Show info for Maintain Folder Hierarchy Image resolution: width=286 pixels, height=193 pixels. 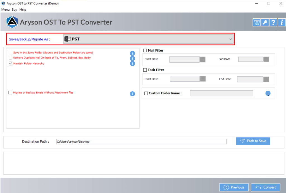132,63
